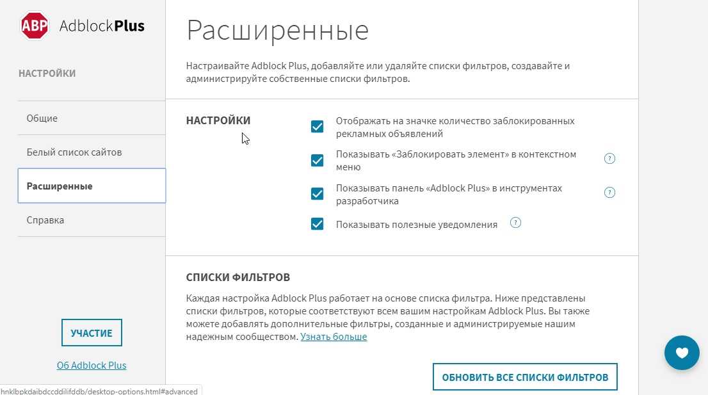
Task: Open the Общие settings tab
Action: [92, 118]
